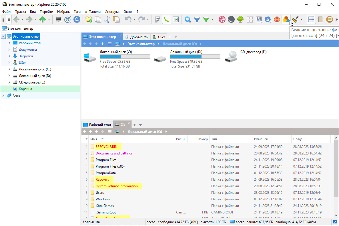Sort by the 'Размер' column header
339x226 pixels.
(x=198, y=139)
